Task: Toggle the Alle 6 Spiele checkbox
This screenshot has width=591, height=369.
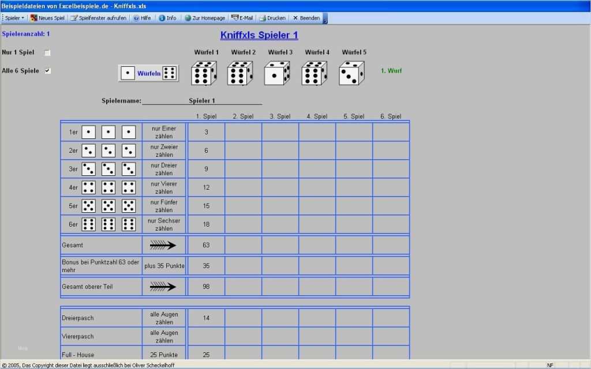Action: pos(47,71)
